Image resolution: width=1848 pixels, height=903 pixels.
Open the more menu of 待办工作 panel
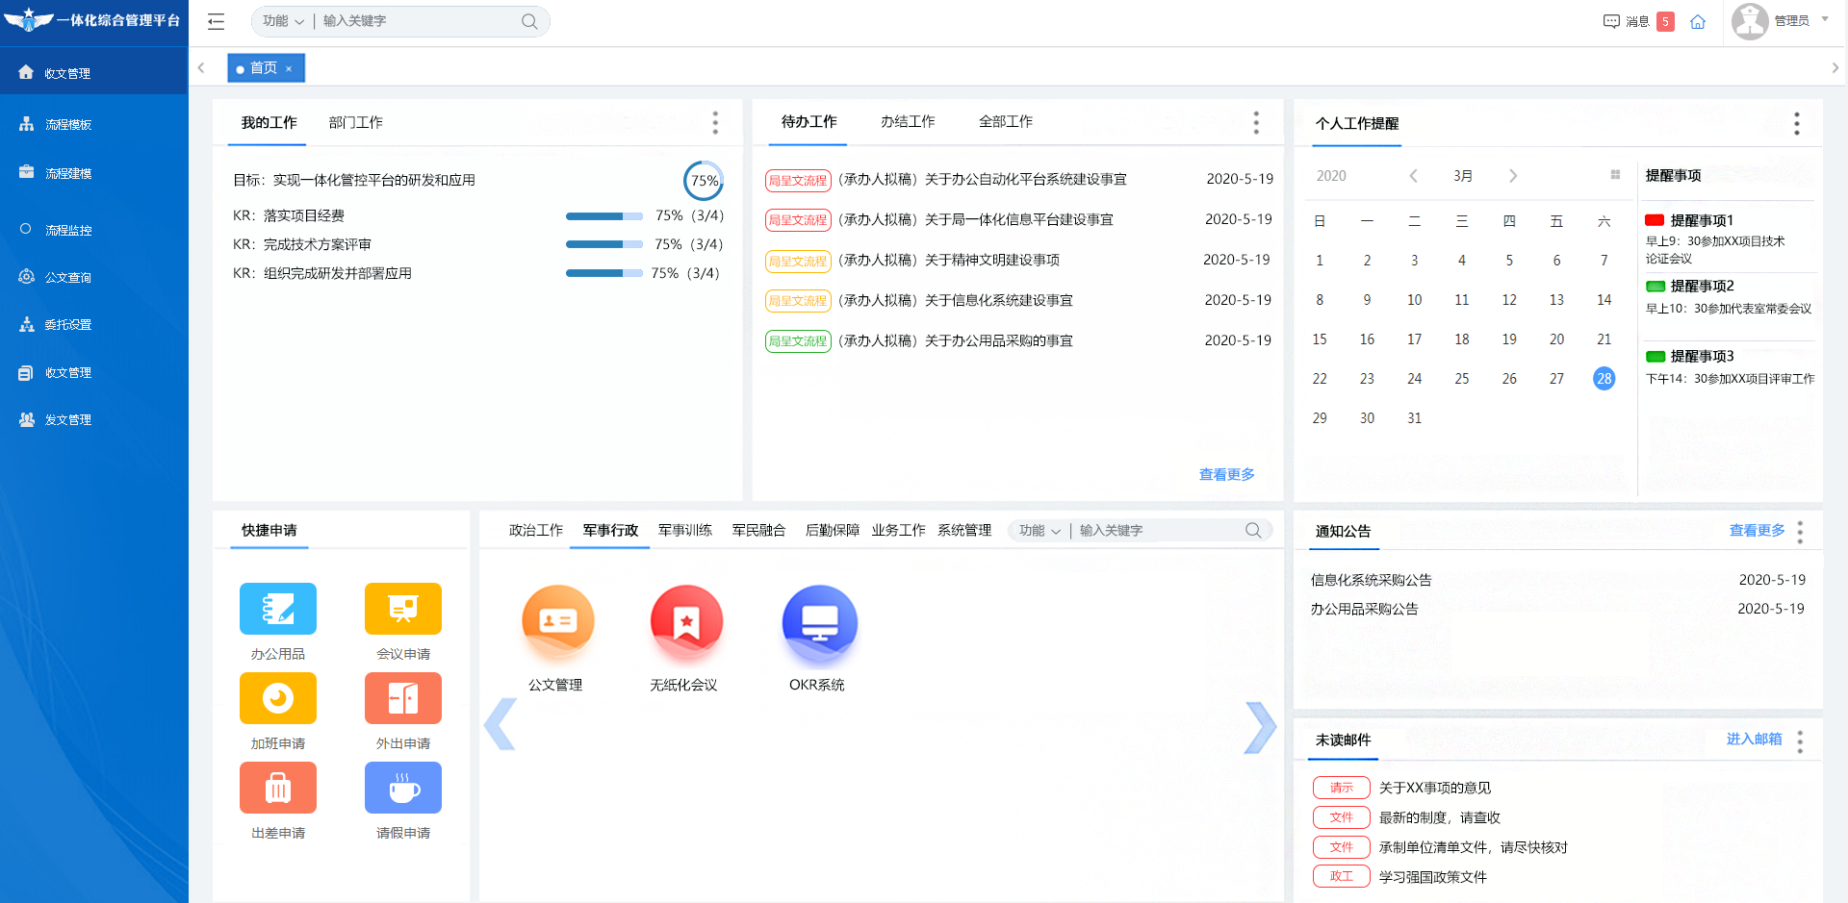(1256, 122)
